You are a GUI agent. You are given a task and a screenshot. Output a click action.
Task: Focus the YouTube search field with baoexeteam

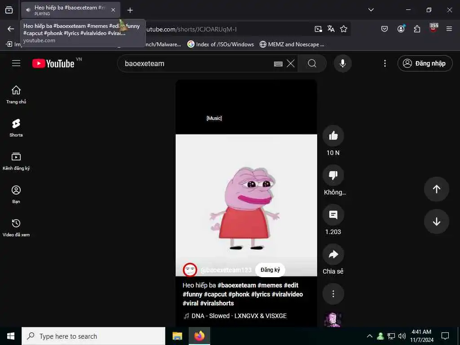tap(197, 63)
